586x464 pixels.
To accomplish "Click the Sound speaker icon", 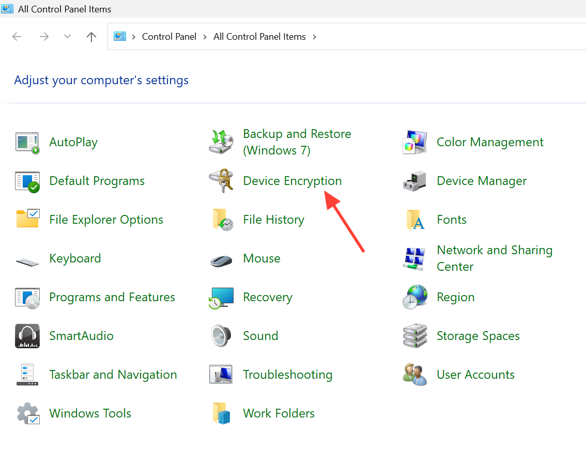I will [221, 336].
